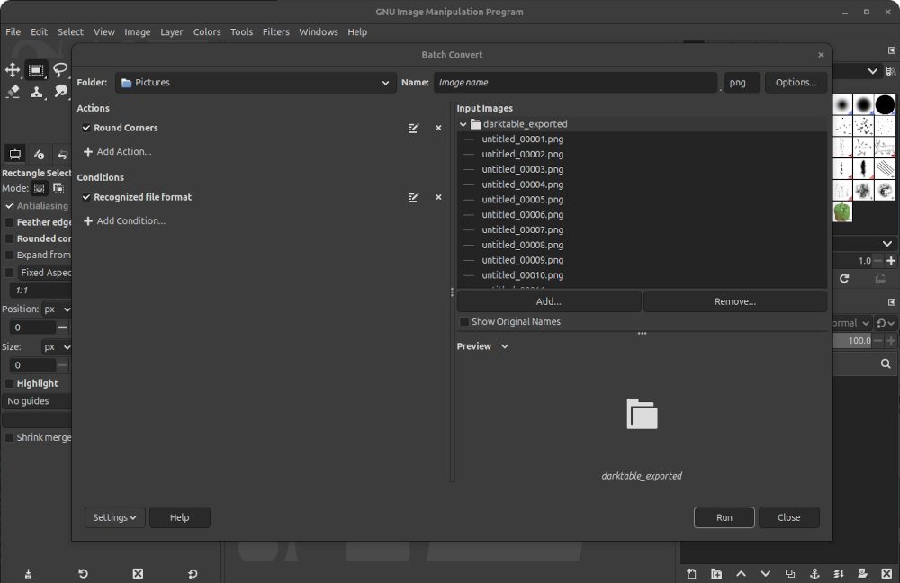The image size is (900, 583).
Task: Open the Folder dropdown showing Pictures
Action: pyautogui.click(x=256, y=83)
